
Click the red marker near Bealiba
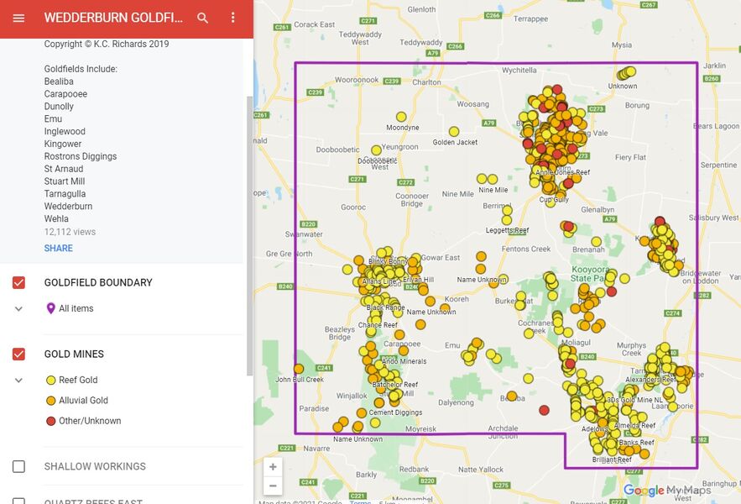pos(544,410)
